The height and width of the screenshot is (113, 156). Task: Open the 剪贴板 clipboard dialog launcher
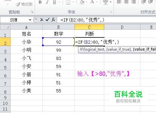tap(32, 12)
